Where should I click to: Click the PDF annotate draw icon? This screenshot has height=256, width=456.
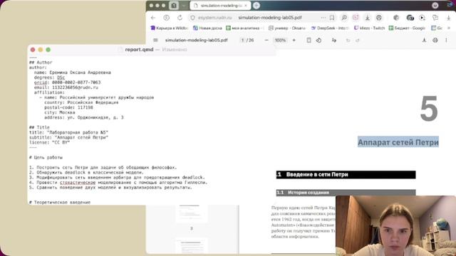pyautogui.click(x=334, y=41)
